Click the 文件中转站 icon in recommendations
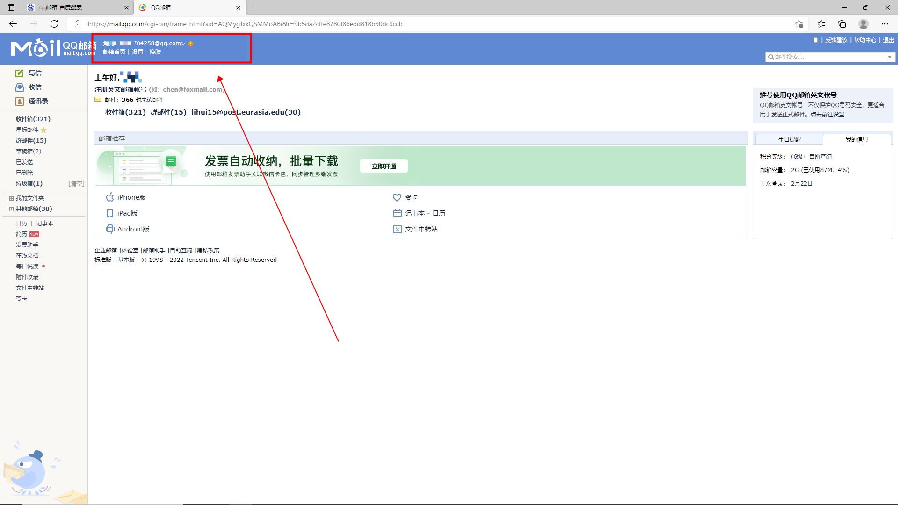 (397, 229)
